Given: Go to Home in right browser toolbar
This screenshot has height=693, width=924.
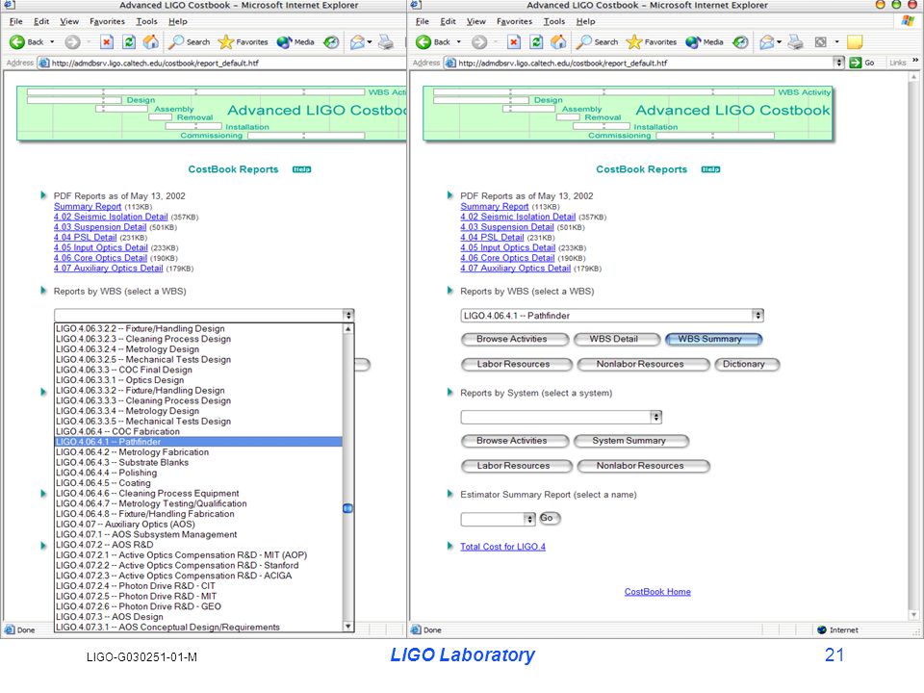Looking at the screenshot, I should point(558,41).
